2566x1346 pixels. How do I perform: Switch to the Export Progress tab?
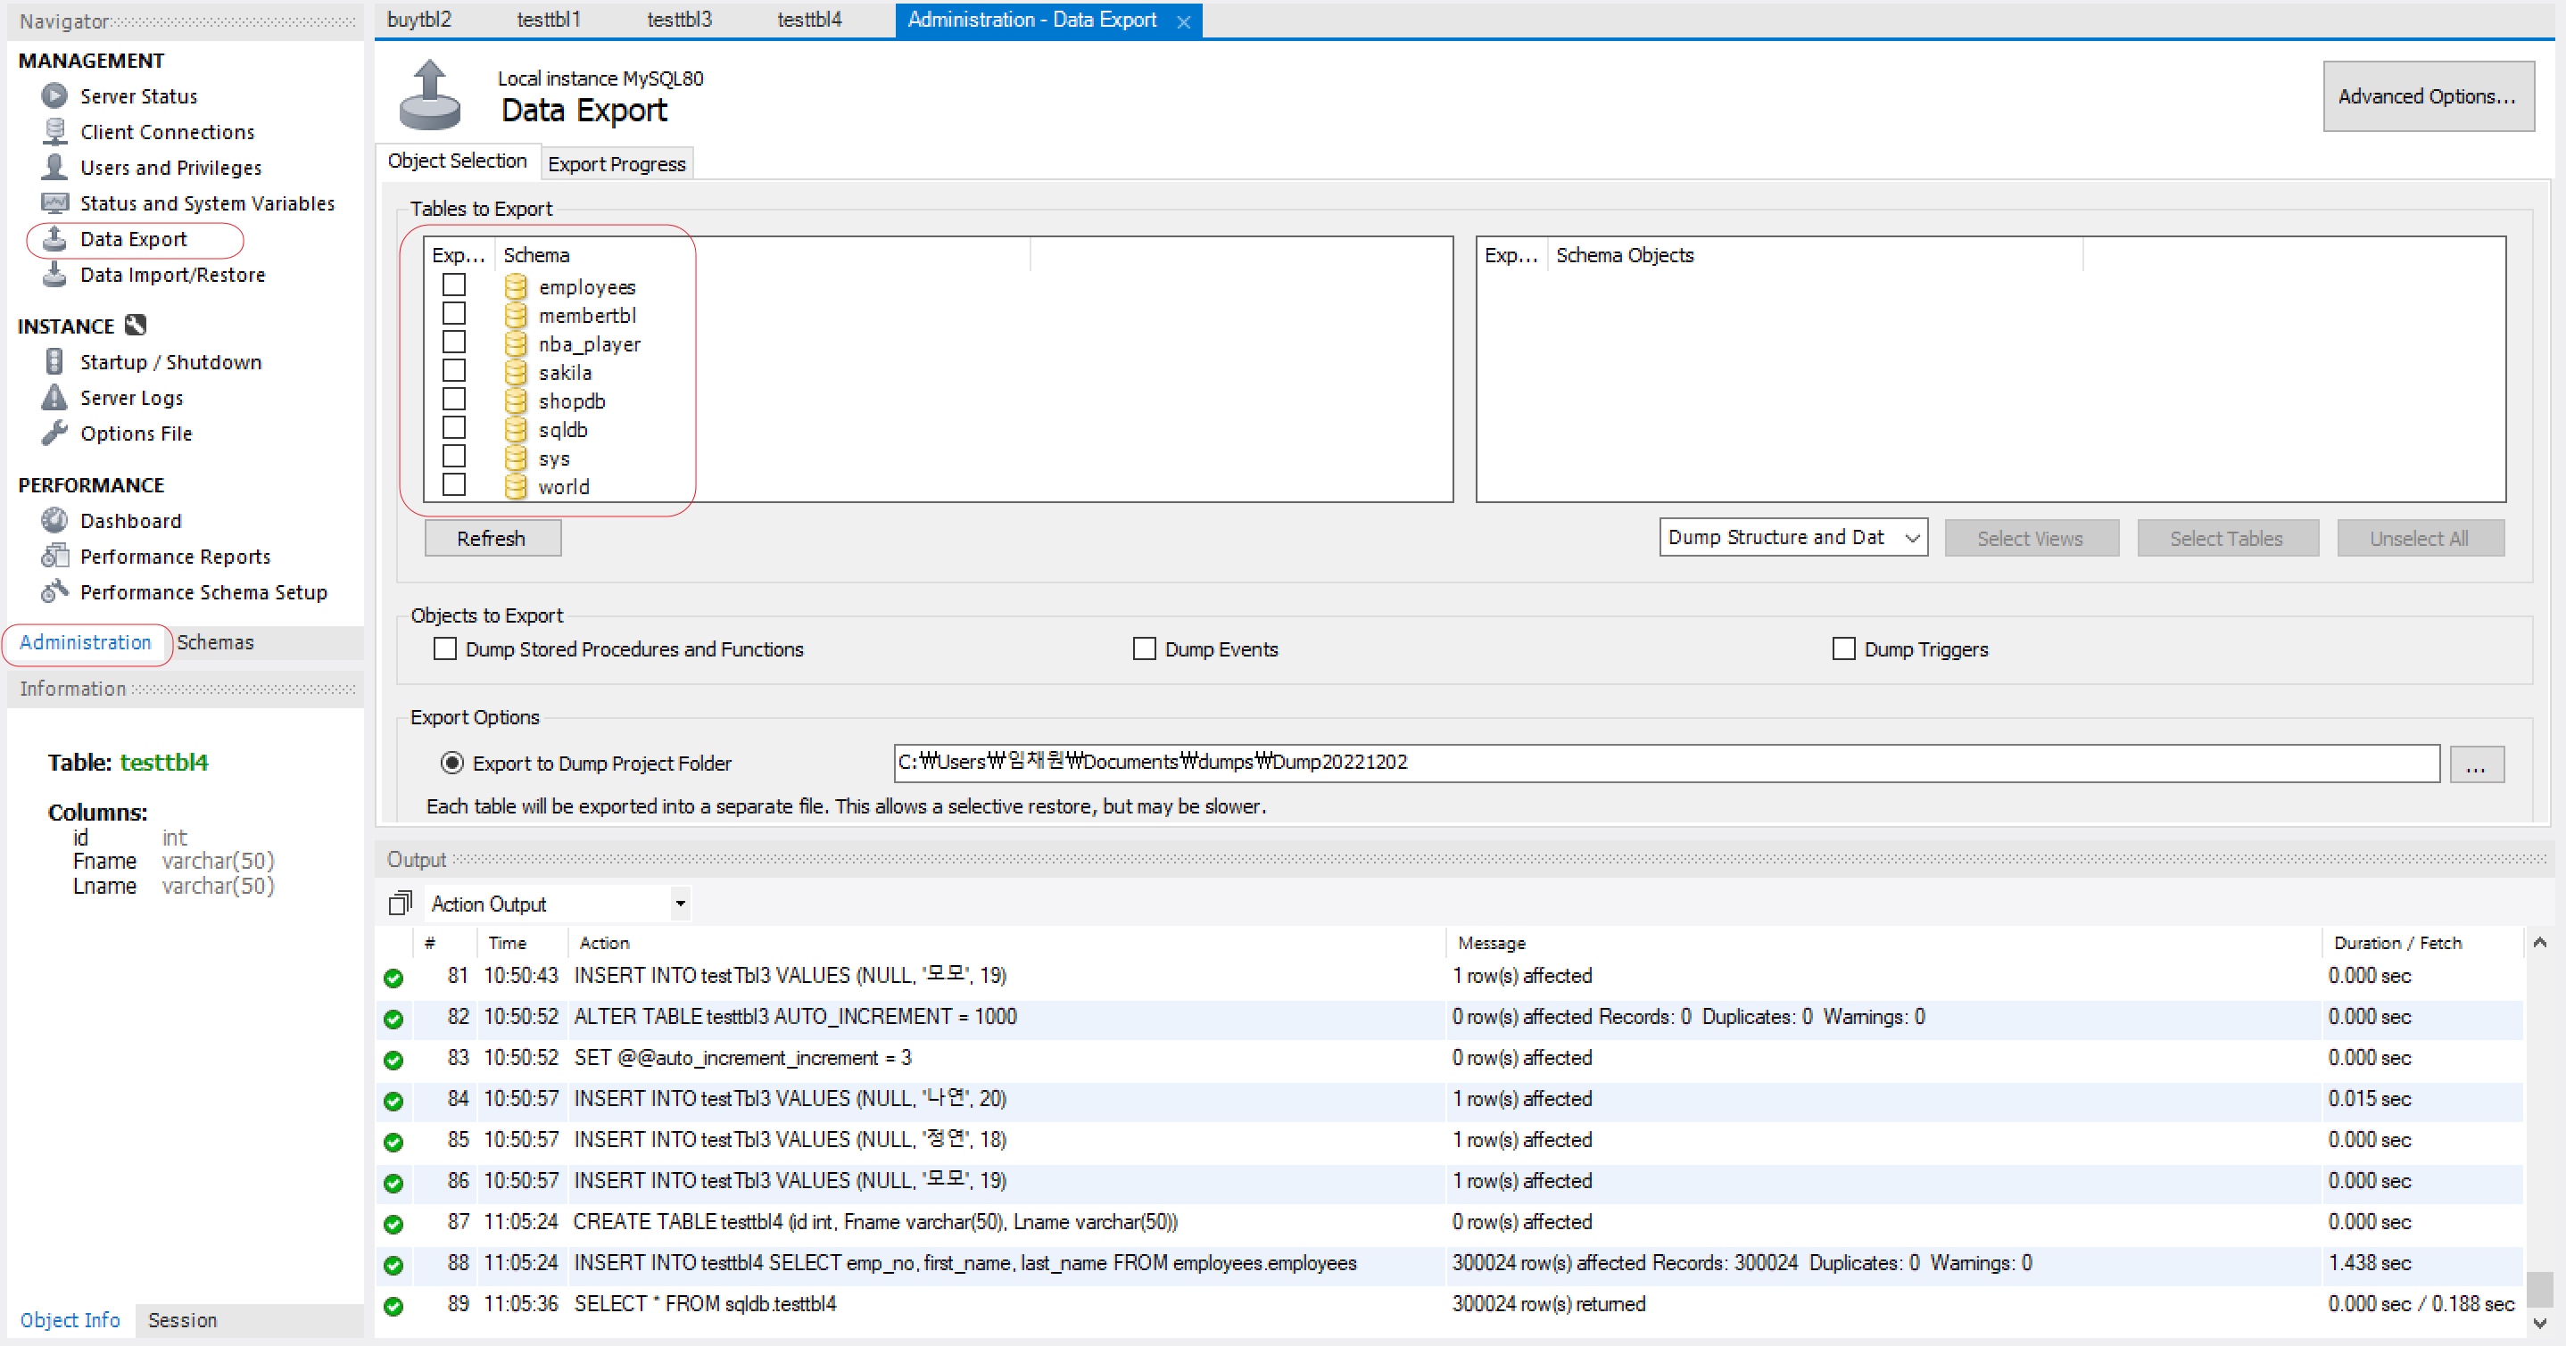616,163
